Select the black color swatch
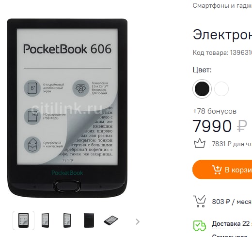 click(202, 89)
